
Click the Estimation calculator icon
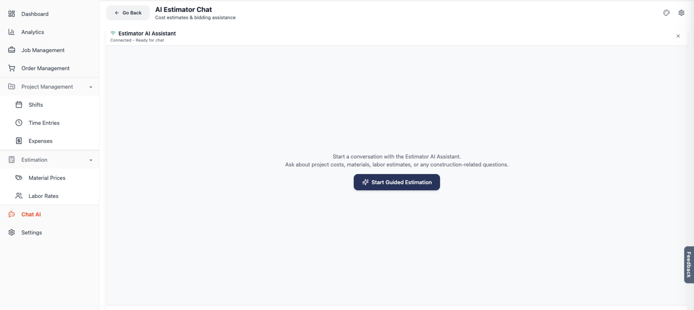(x=12, y=160)
